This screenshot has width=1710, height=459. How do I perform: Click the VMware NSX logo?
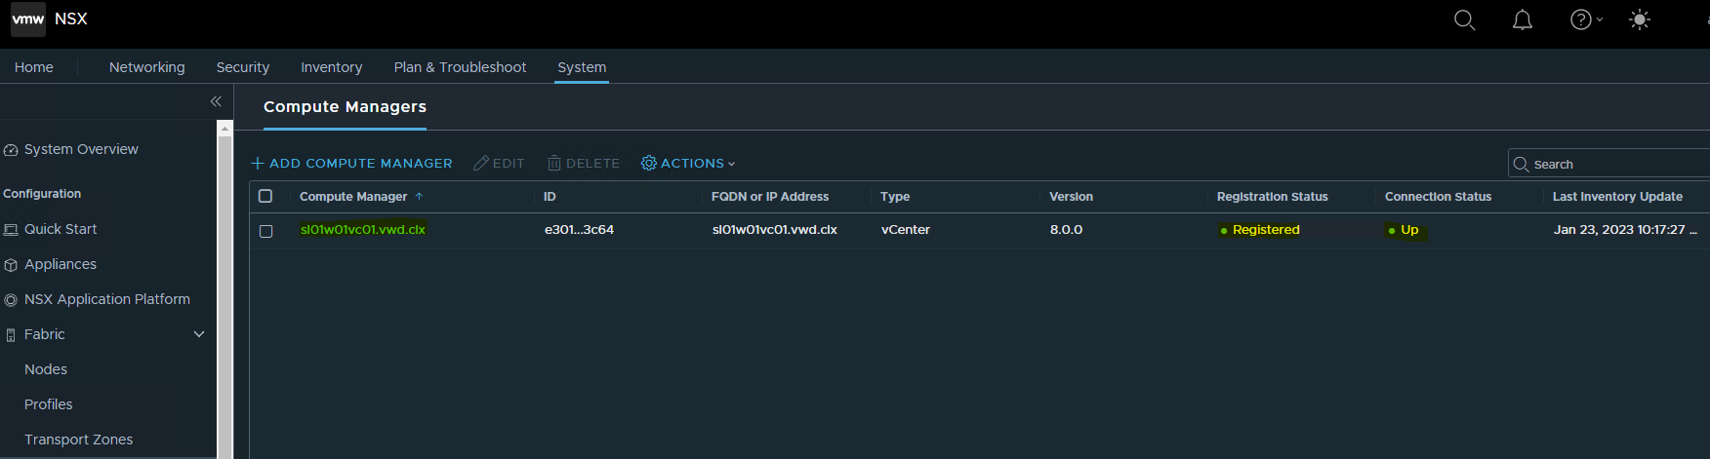28,19
